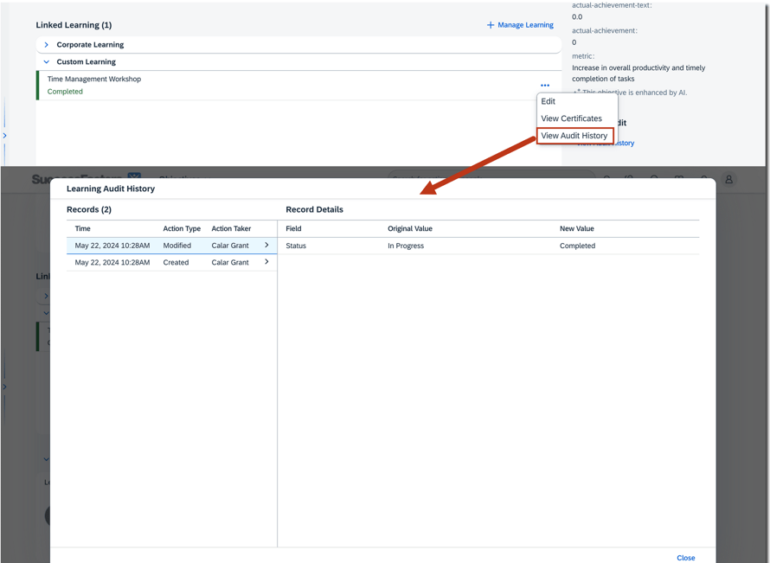The width and height of the screenshot is (770, 563).
Task: Collapse the Custom Learning section
Action: [x=47, y=62]
